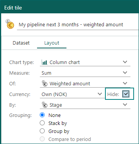
Task: Select the Stack by grouping option
Action: [x=42, y=123]
